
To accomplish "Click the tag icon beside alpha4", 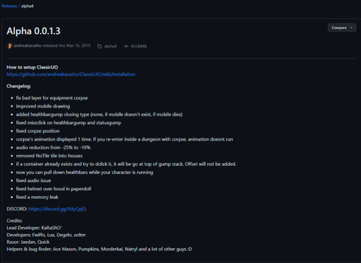I will pyautogui.click(x=100, y=47).
